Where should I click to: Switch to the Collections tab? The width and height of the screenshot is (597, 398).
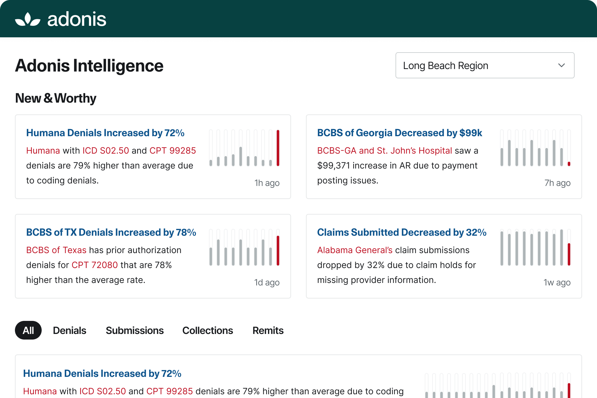click(x=208, y=330)
